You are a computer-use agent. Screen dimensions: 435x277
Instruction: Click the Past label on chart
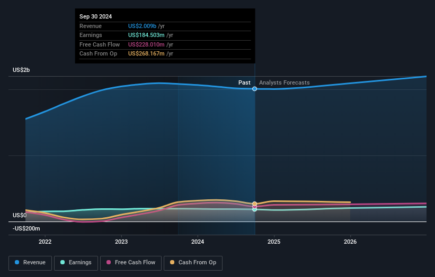click(x=244, y=82)
